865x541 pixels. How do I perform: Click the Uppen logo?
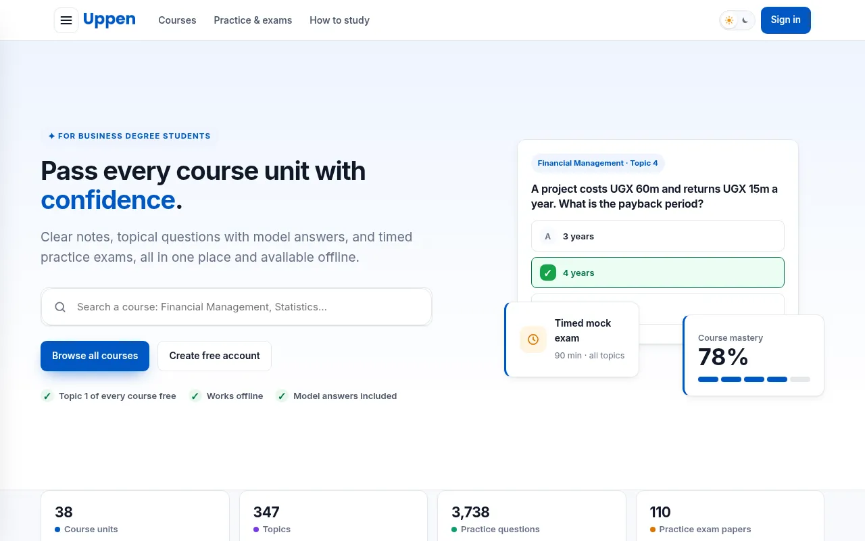(109, 20)
